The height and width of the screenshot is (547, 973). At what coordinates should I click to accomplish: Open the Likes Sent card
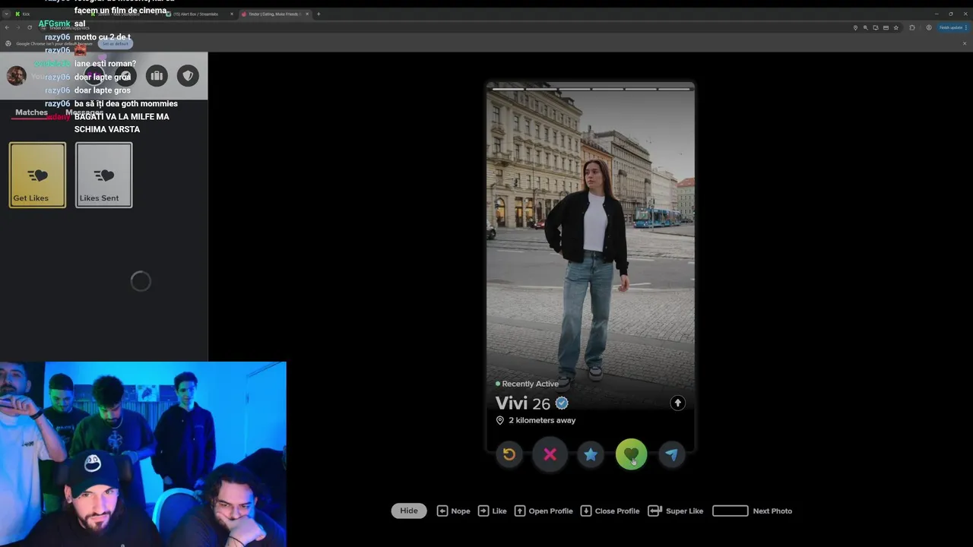(103, 175)
